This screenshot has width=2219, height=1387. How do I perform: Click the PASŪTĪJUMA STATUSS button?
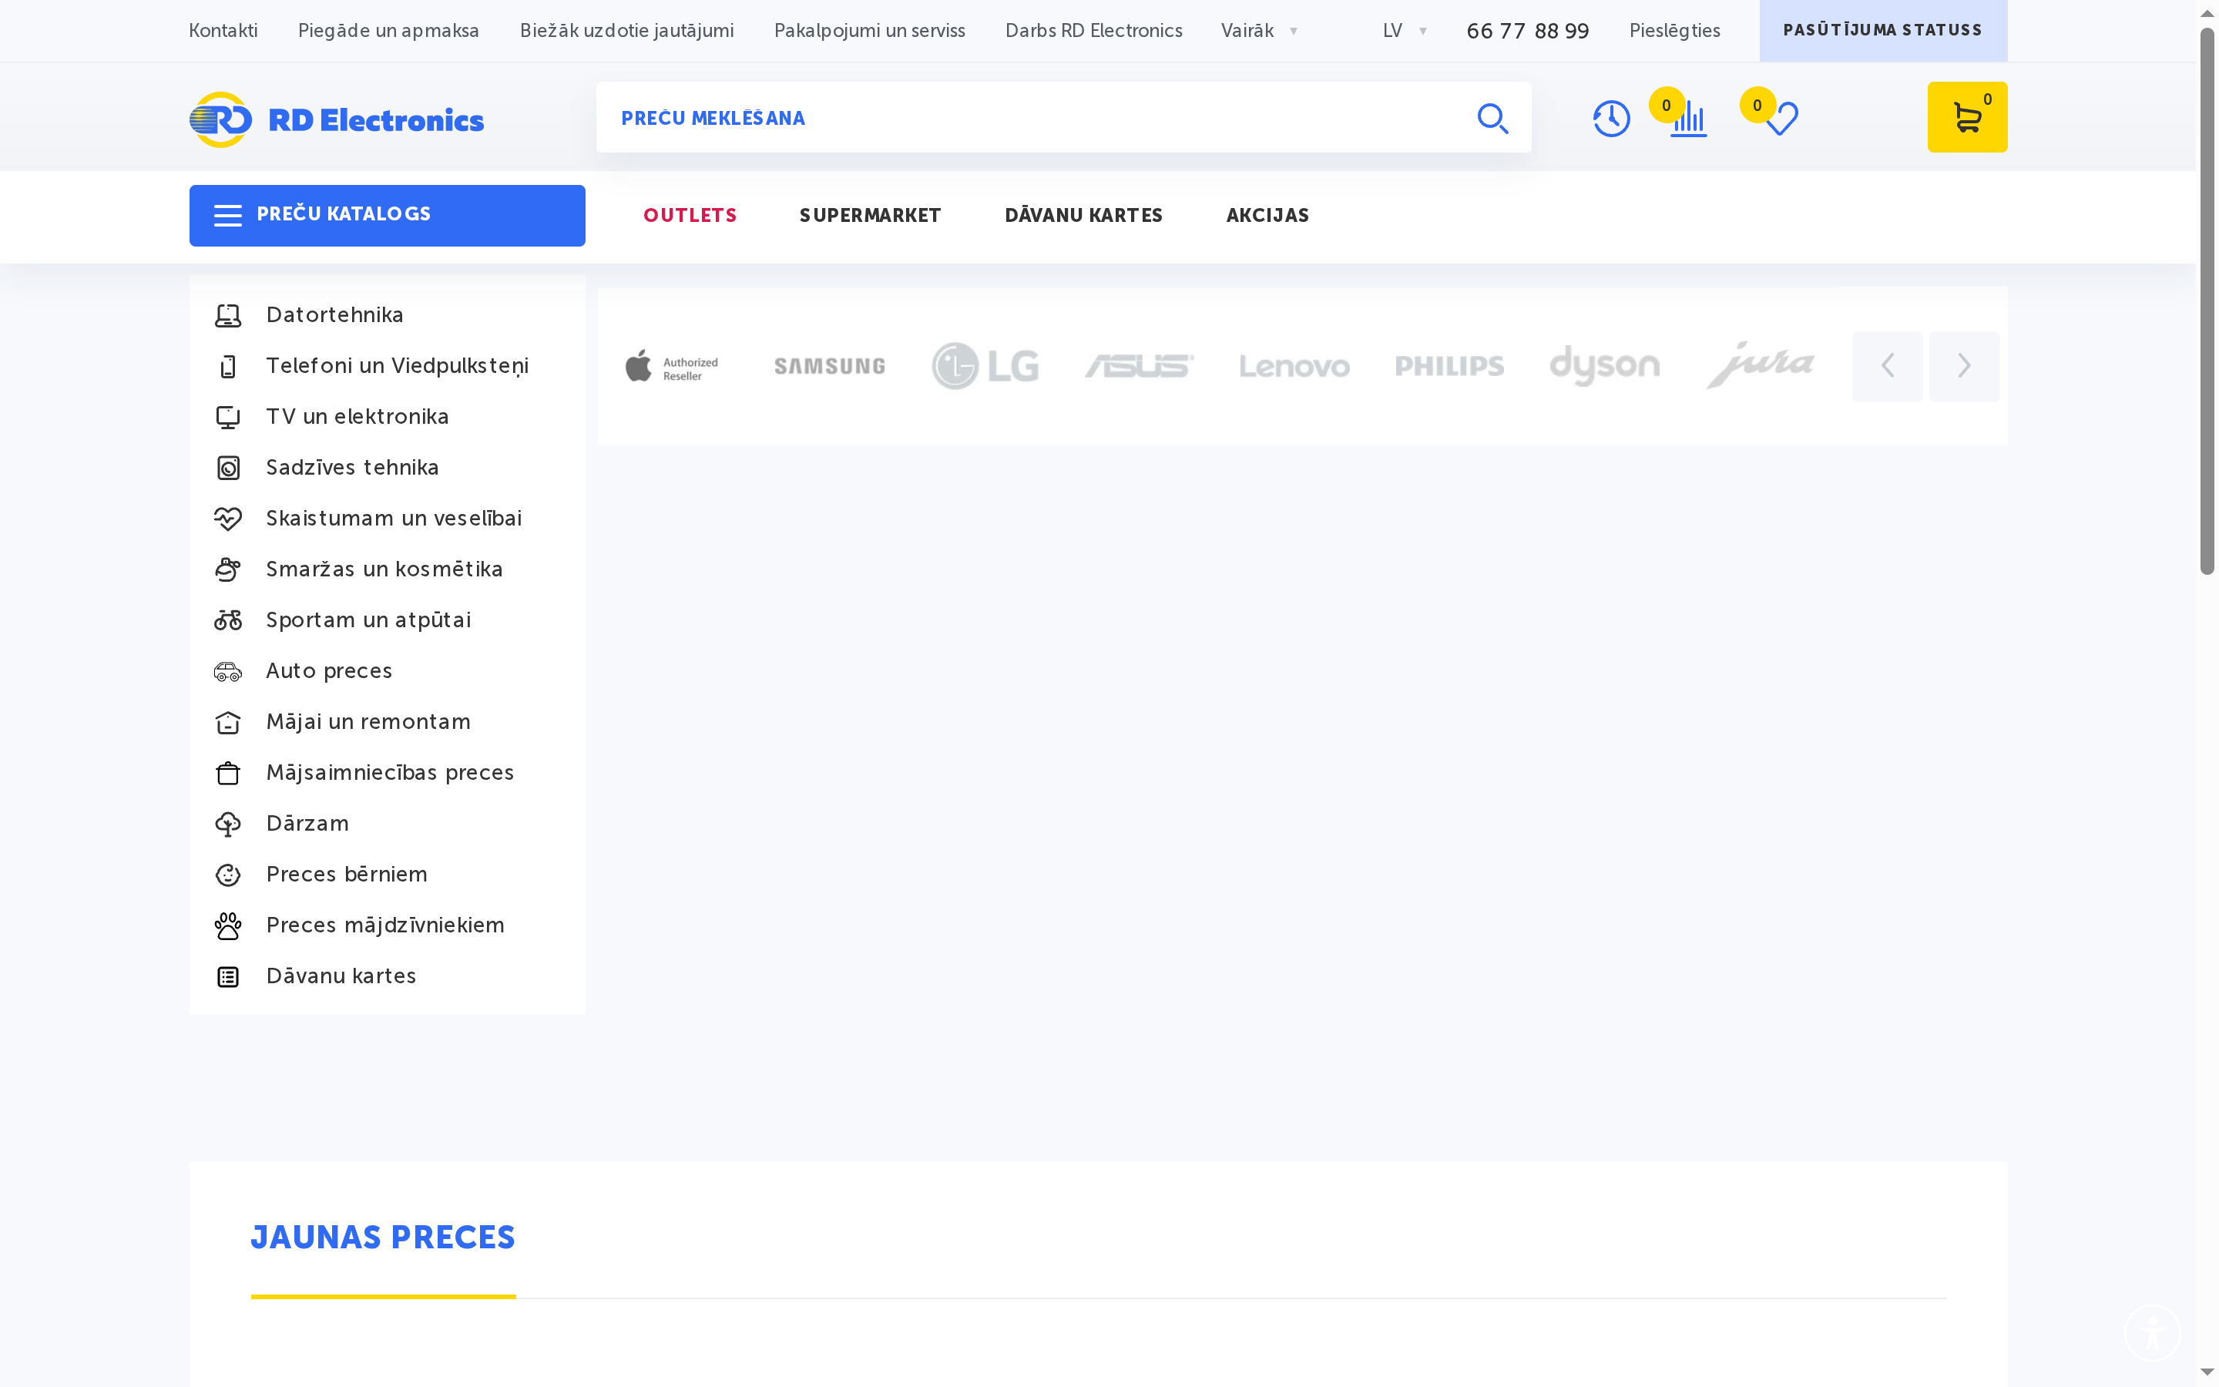click(x=1882, y=29)
